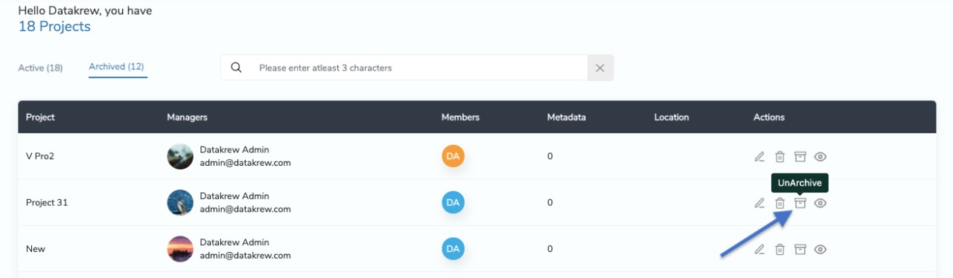
Task: Unarchive the V Pro2 project
Action: click(x=800, y=157)
